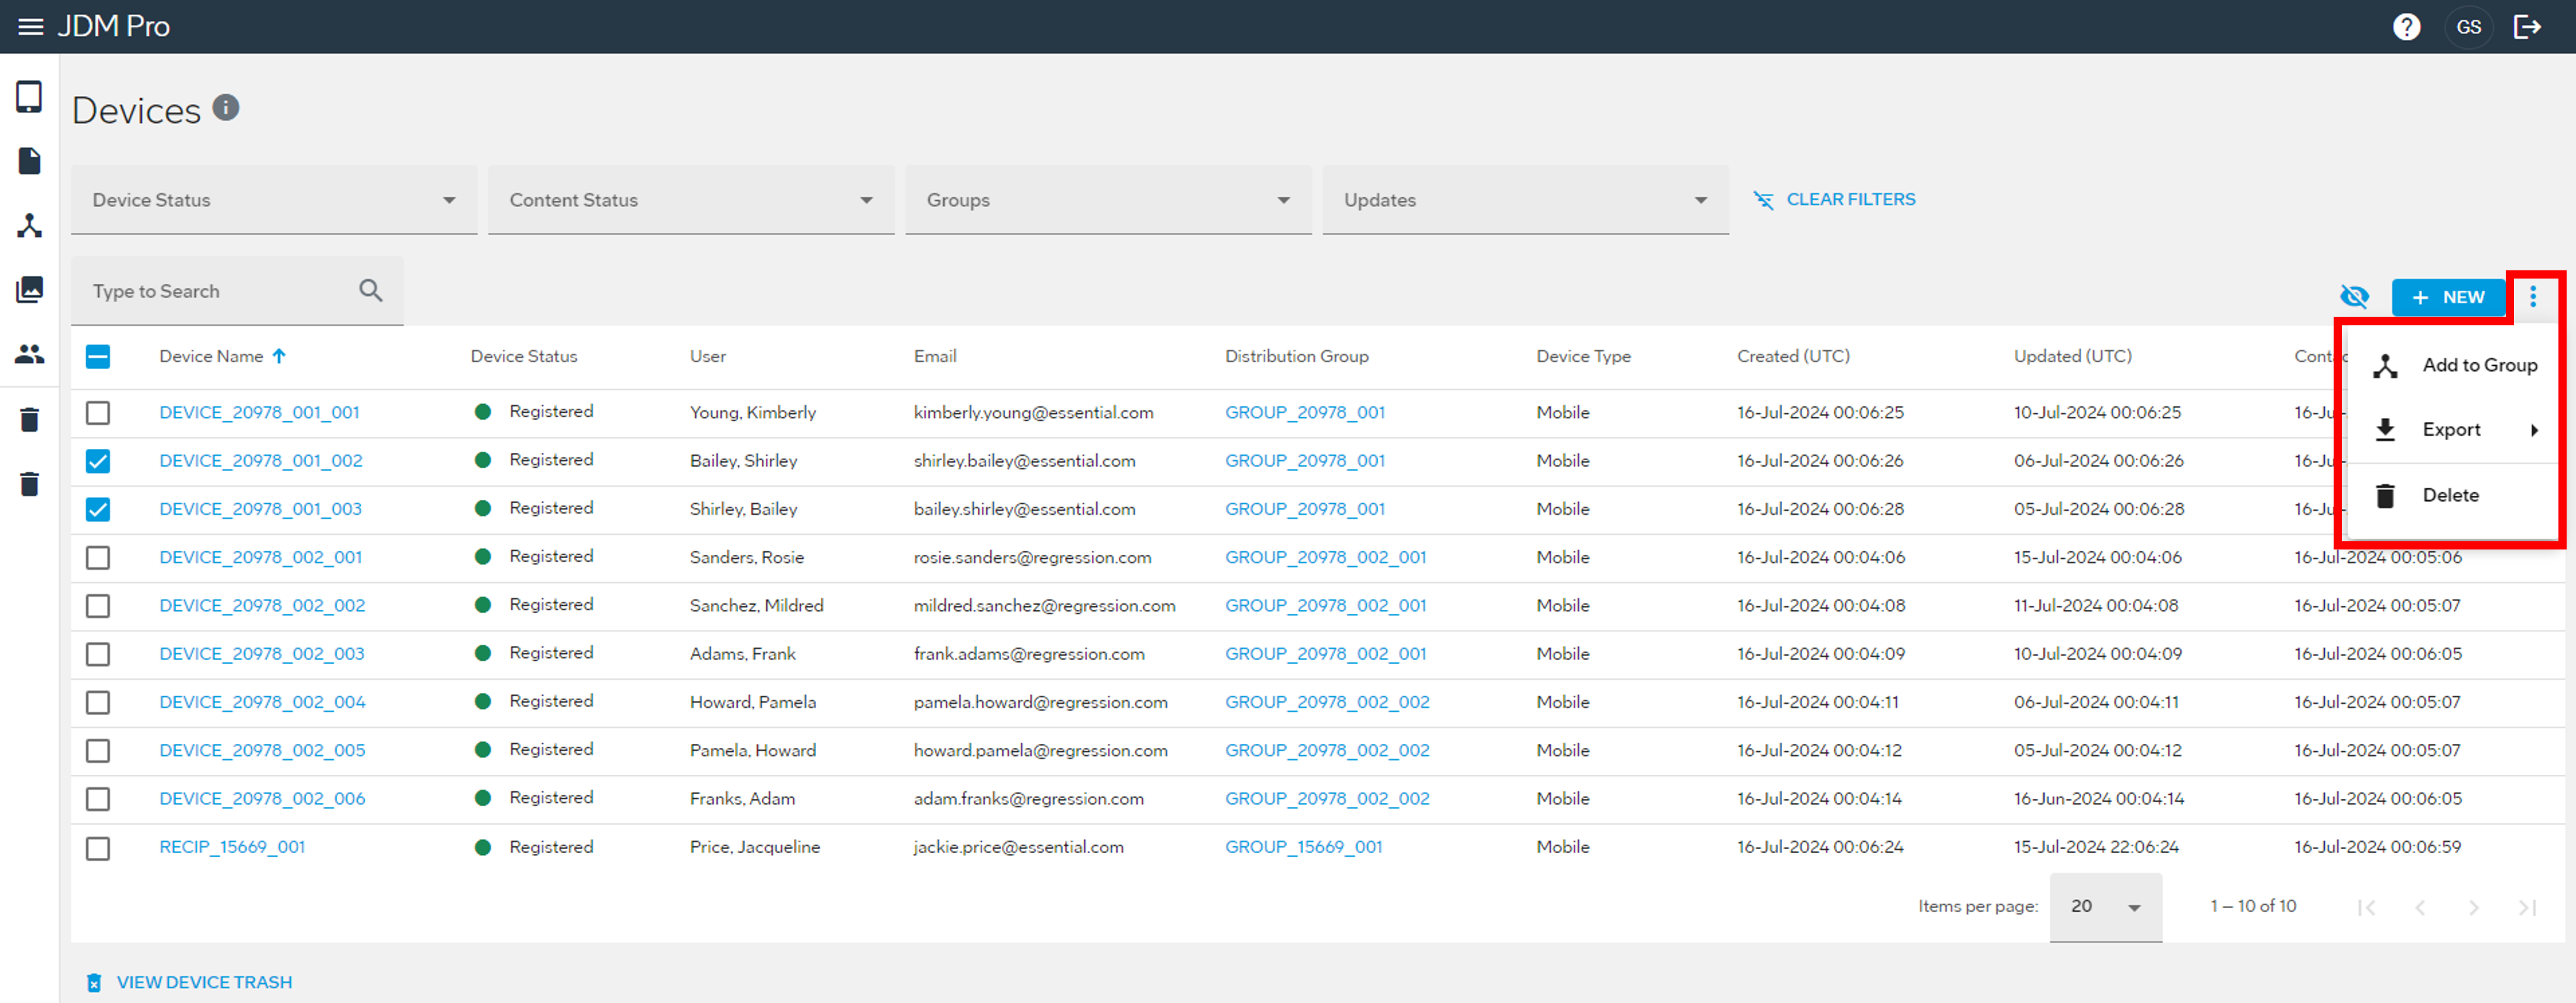This screenshot has height=1003, width=2576.
Task: Open GROUP_15669_001 group link
Action: point(1303,847)
